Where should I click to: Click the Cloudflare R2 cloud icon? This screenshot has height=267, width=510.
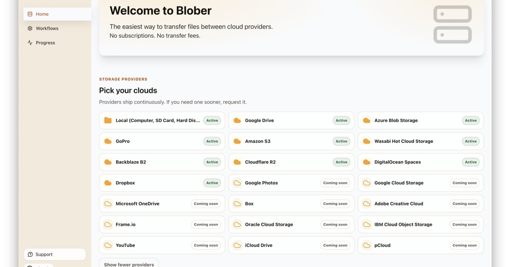point(237,162)
